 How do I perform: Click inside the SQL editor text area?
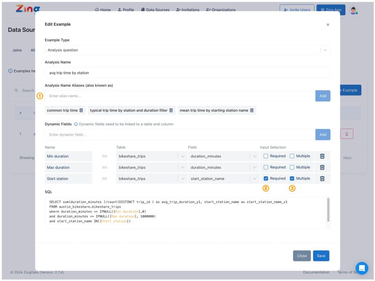(185, 212)
